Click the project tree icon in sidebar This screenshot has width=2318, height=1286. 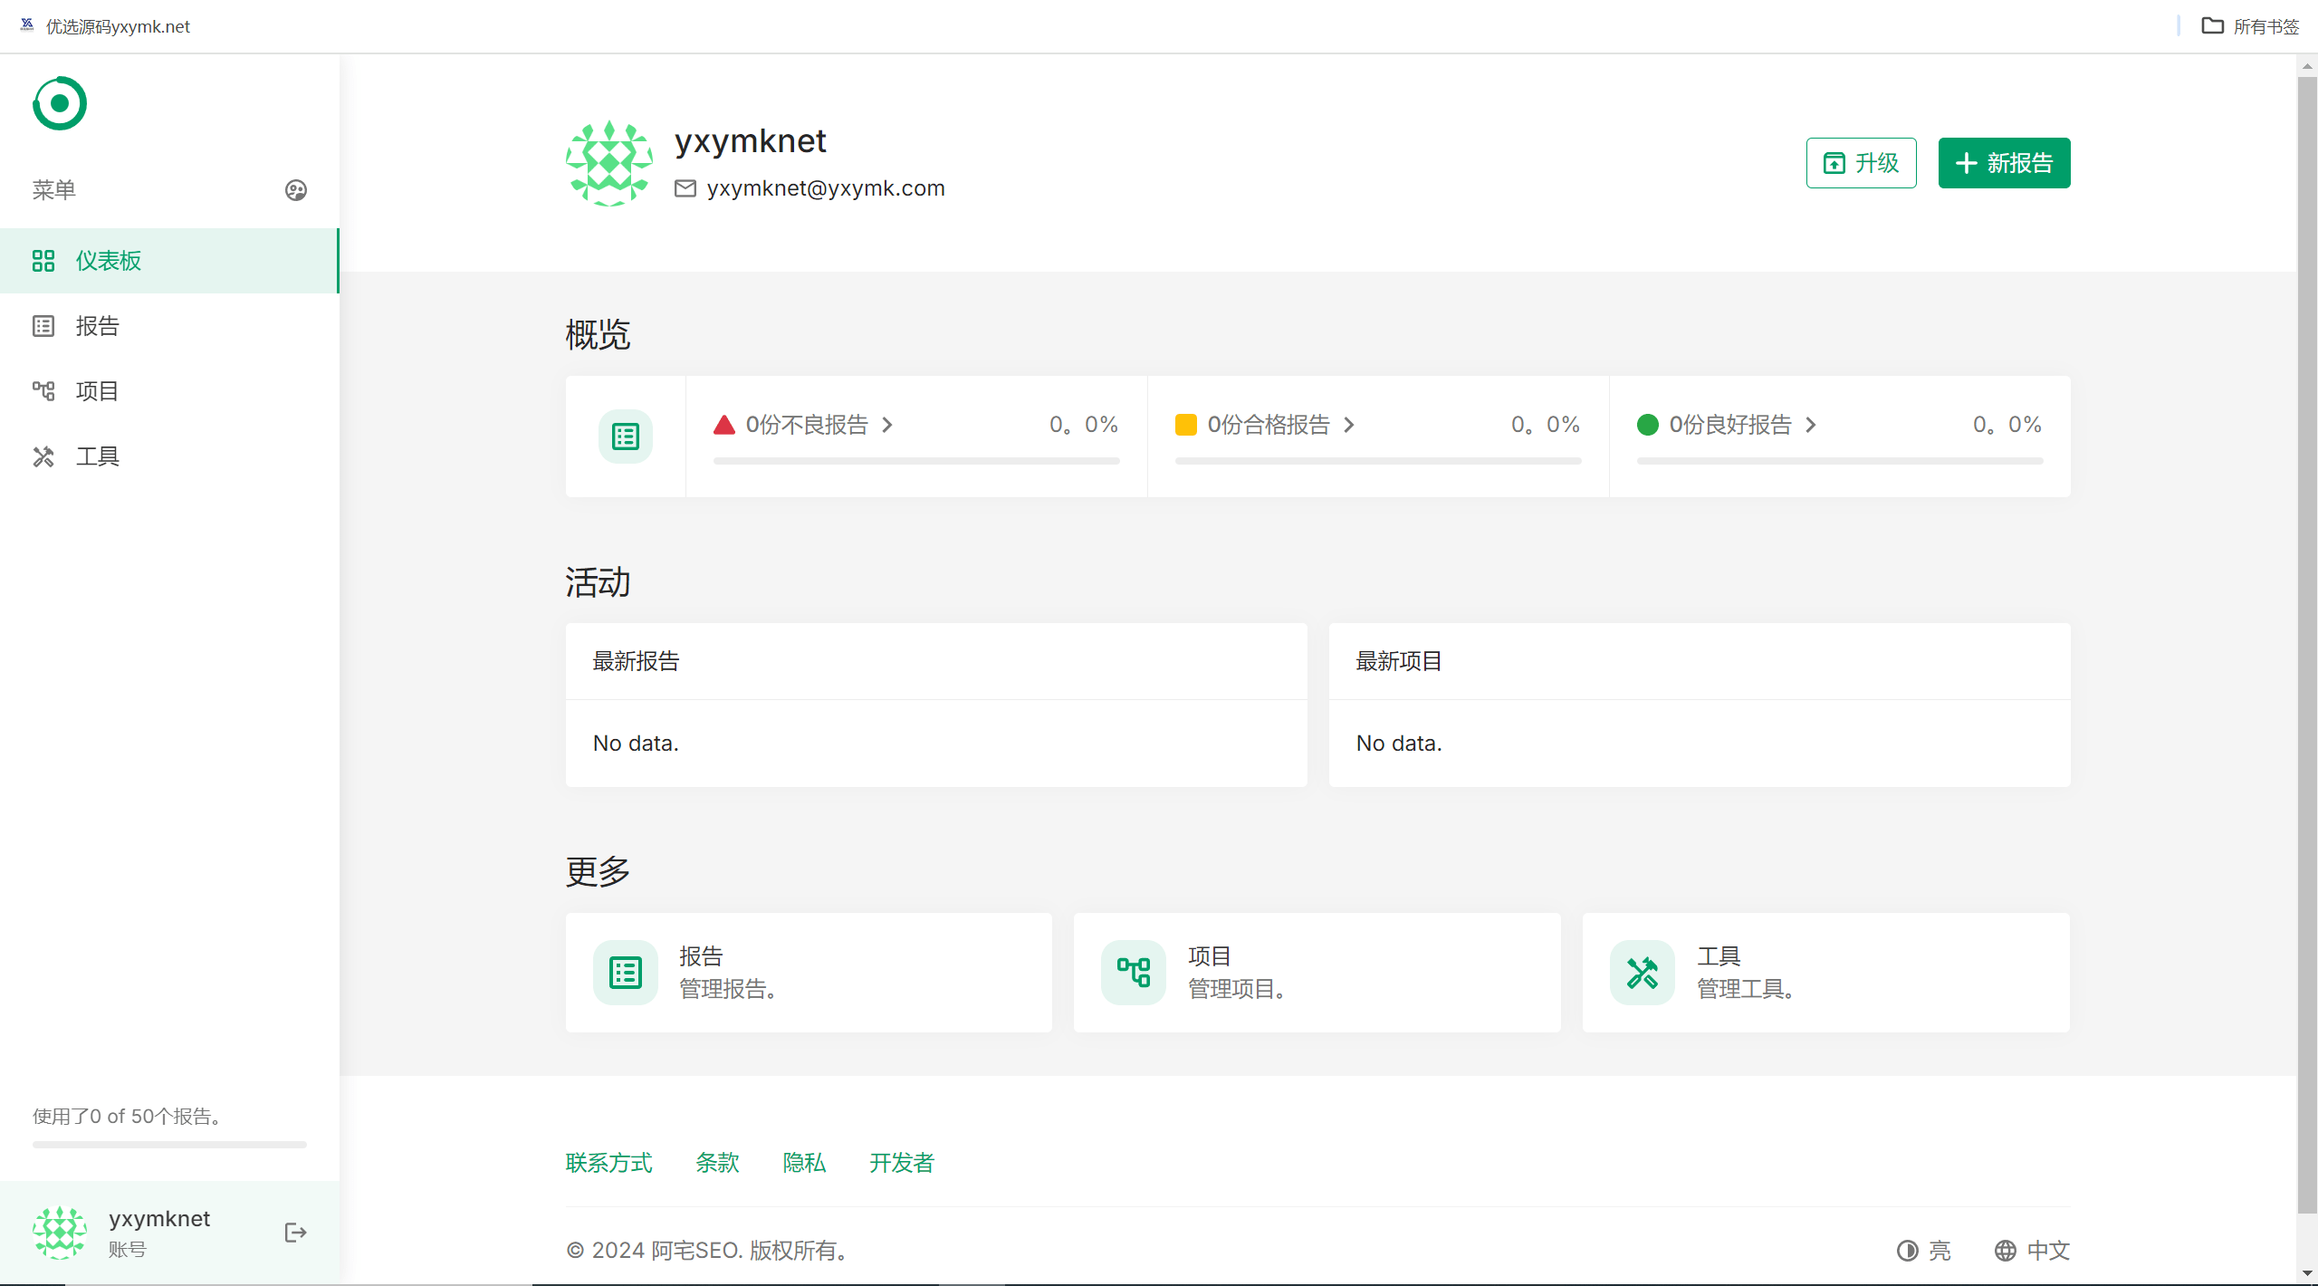tap(43, 391)
